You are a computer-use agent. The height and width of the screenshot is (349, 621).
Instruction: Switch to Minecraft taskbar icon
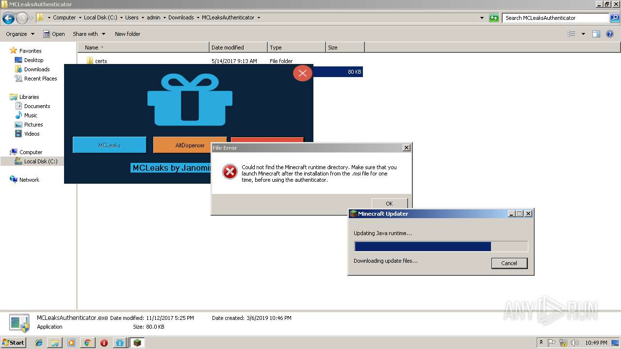point(137,343)
